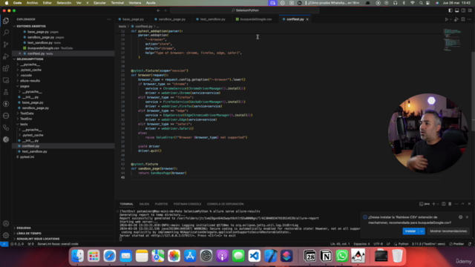This screenshot has width=475, height=267.
Task: Open Accounts icon in activity bar
Action: click(6, 223)
